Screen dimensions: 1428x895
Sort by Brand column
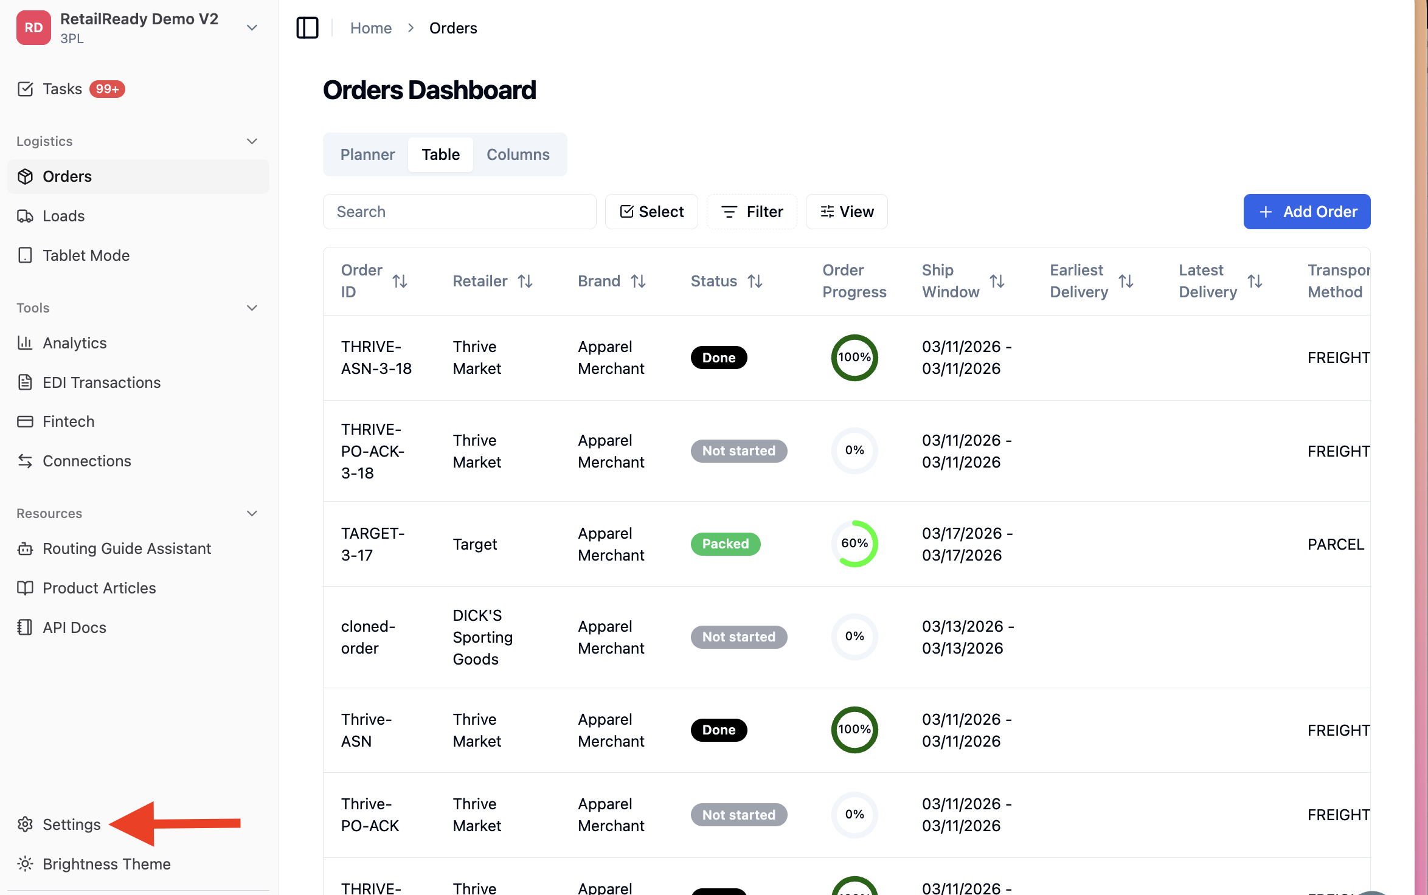click(x=638, y=281)
